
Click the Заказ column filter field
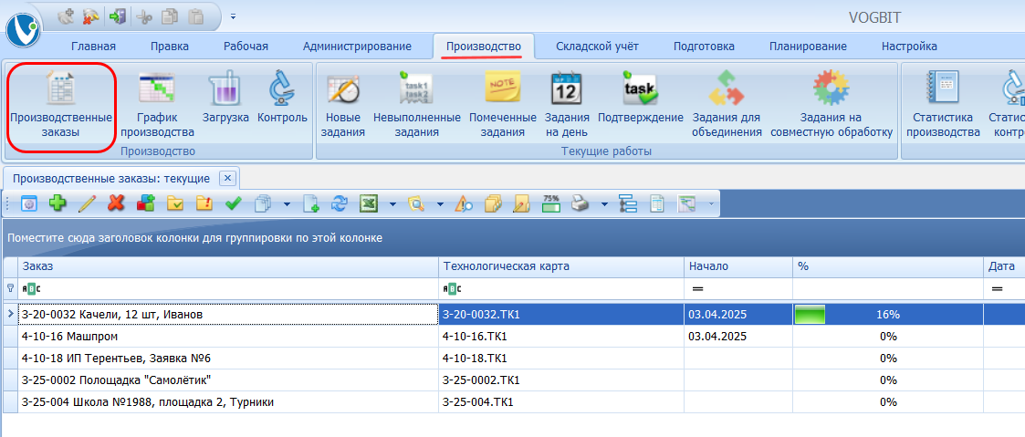[227, 288]
